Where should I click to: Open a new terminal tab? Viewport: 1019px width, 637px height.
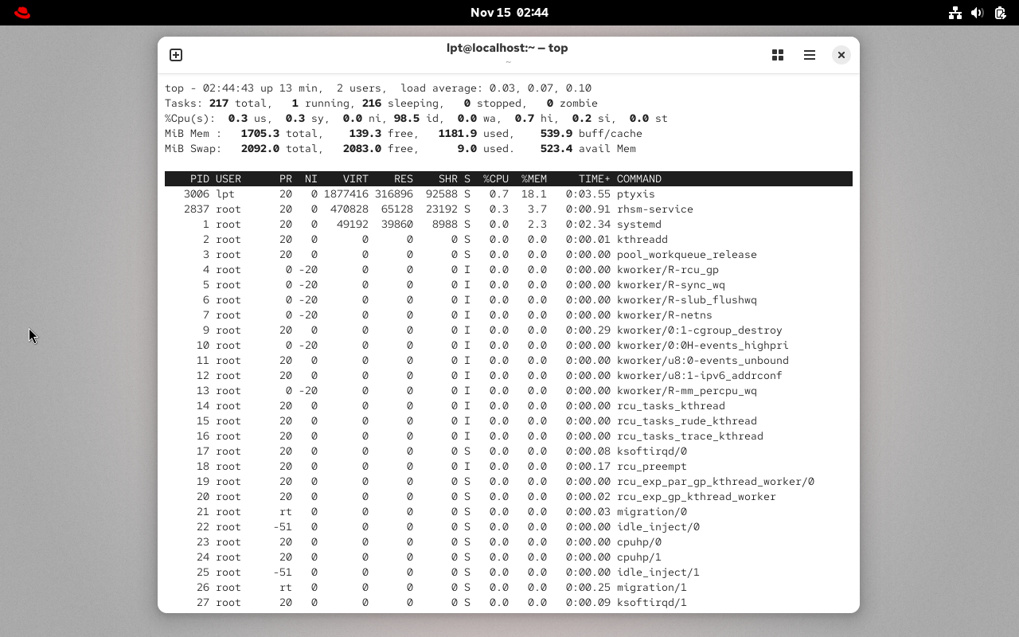click(x=176, y=55)
